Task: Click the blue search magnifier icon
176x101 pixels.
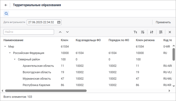Action: 6,14
